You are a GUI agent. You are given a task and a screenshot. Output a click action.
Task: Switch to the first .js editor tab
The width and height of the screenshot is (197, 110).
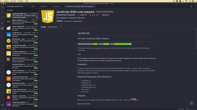coord(44,6)
